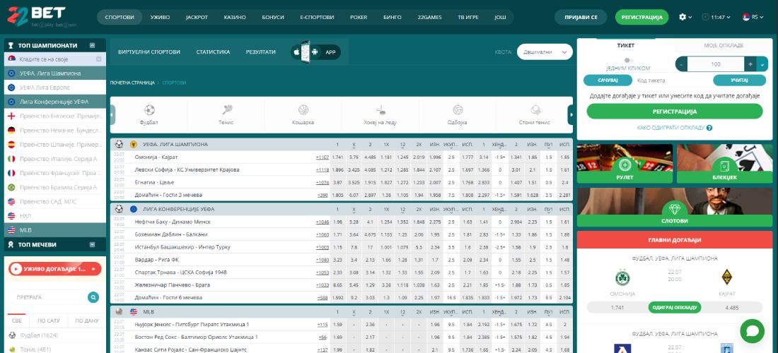This screenshot has width=778, height=353.
Task: Select ПО САТУ filter tab
Action: point(48,321)
